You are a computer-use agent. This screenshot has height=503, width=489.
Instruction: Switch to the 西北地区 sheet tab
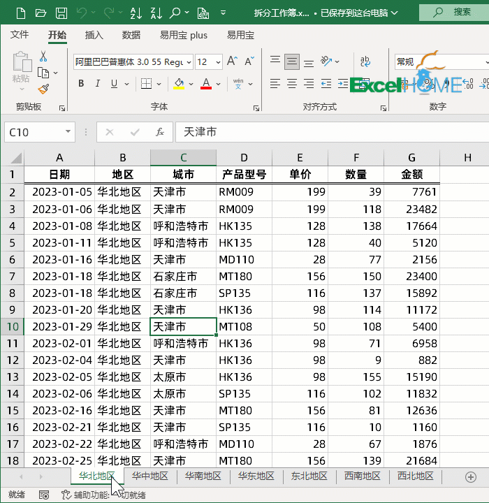(415, 476)
